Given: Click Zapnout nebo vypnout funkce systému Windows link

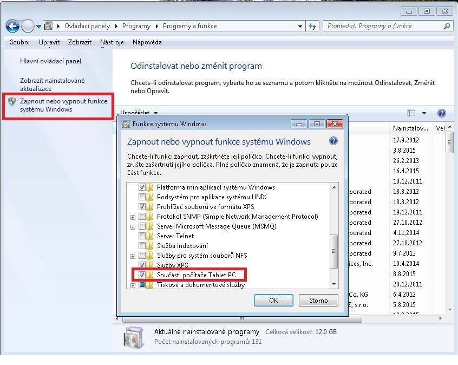Looking at the screenshot, I should tap(64, 105).
